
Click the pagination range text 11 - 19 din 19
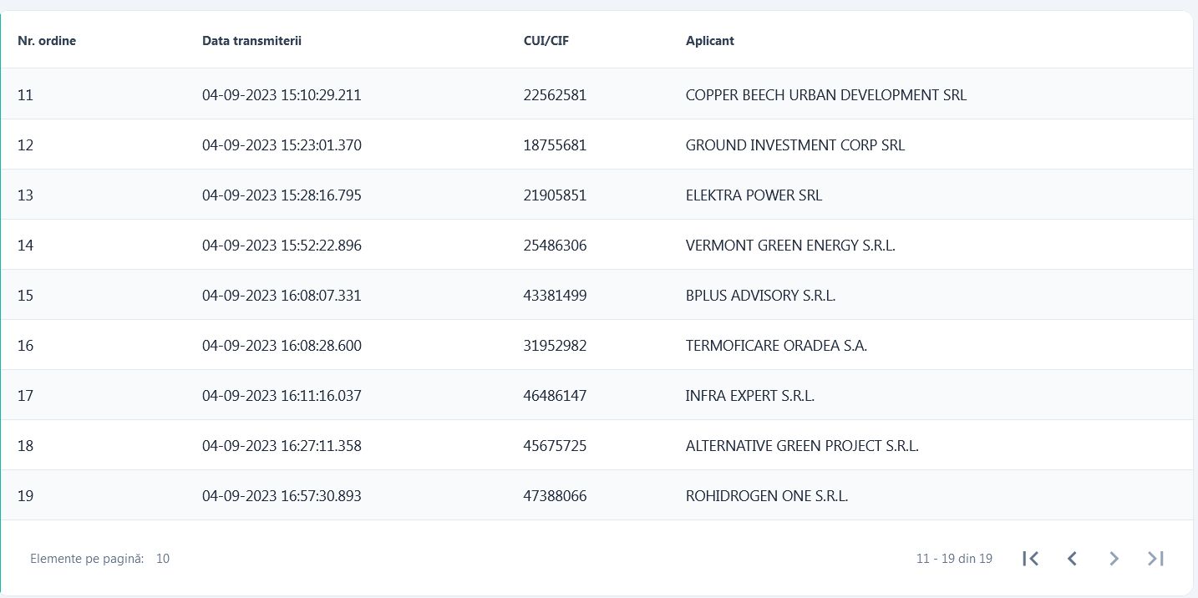tap(954, 559)
